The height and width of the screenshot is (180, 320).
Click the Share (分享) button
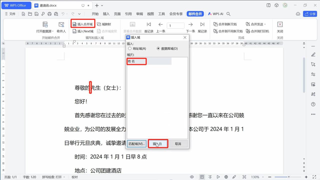tap(310, 14)
